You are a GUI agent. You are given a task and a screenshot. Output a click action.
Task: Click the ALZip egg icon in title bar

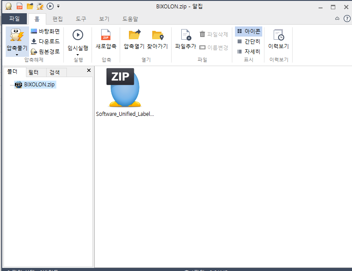pyautogui.click(x=8, y=6)
